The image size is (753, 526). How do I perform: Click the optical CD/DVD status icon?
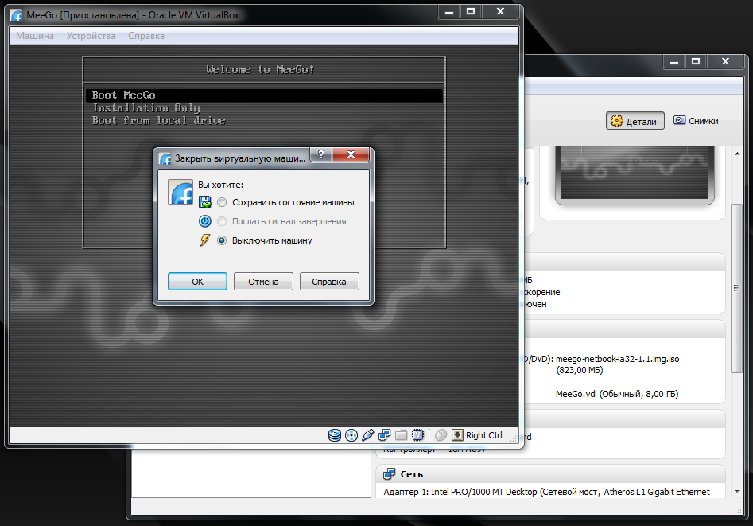click(x=351, y=435)
